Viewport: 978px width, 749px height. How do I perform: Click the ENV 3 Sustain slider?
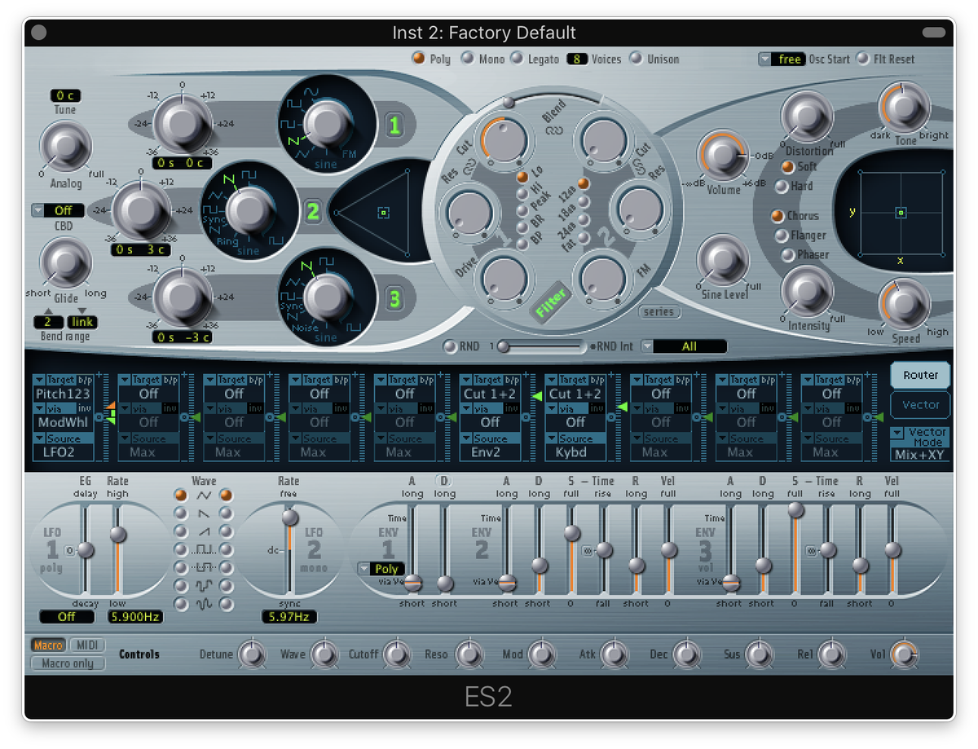pos(795,548)
